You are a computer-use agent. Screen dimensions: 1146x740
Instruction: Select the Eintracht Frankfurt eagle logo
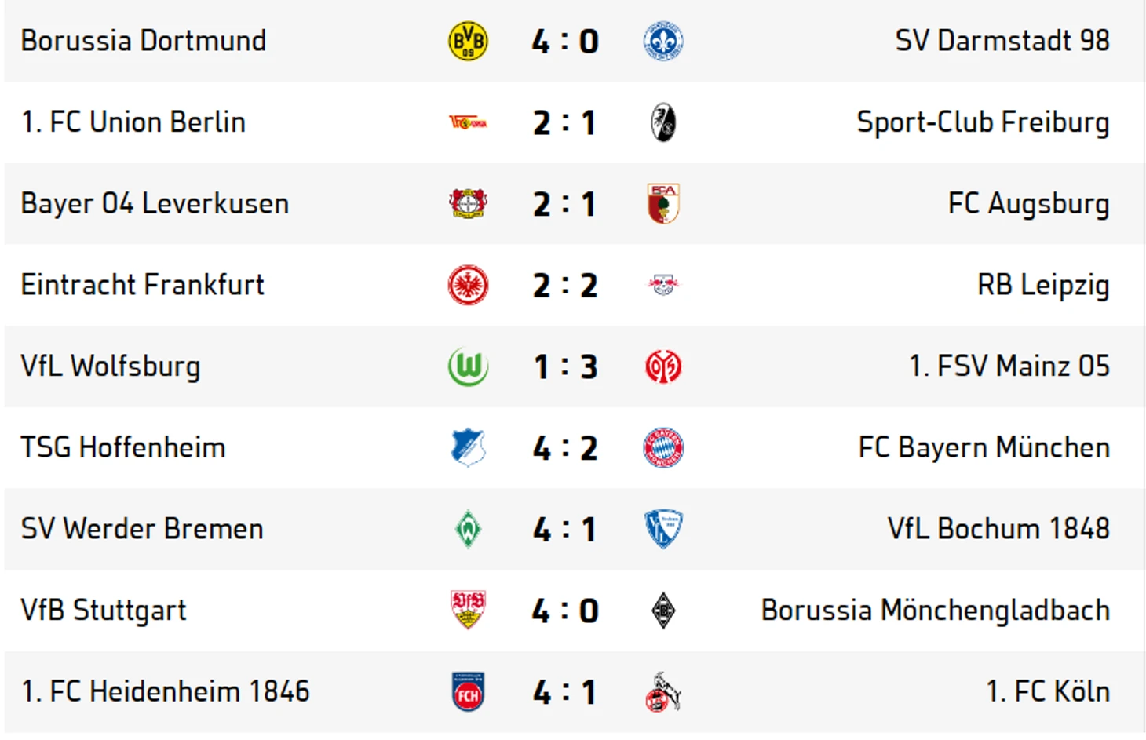(x=468, y=285)
